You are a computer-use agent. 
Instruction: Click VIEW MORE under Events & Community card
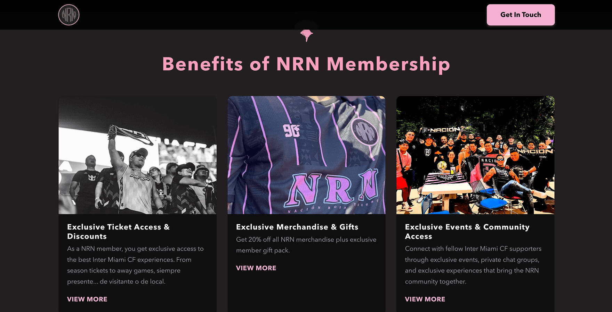tap(425, 299)
